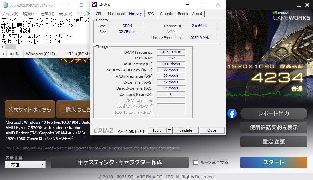Click the DRAM Frequency value 2059.9 MHz
This screenshot has height=180, width=313.
coord(171,52)
